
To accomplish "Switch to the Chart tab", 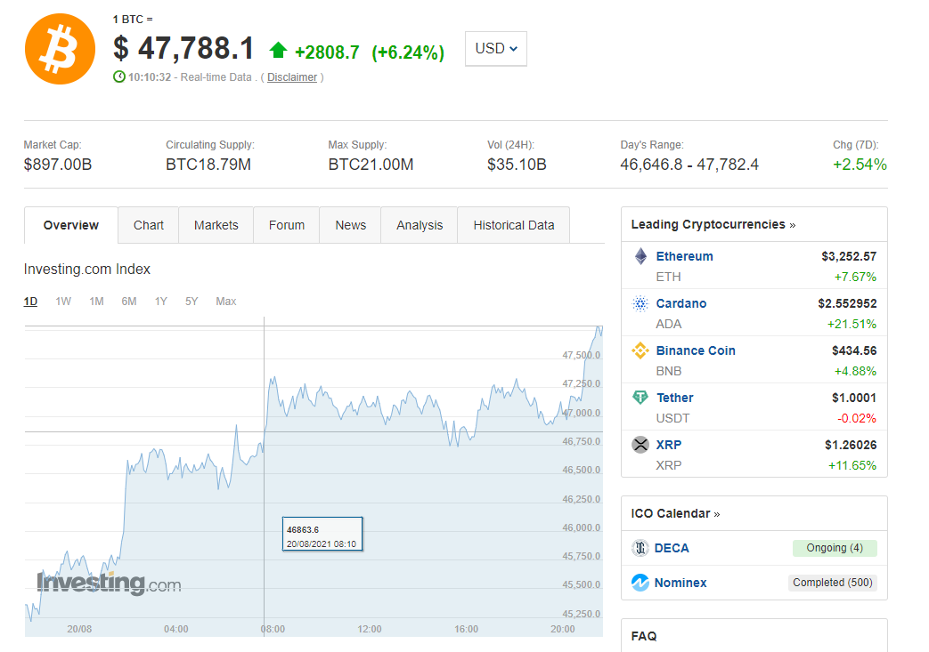I will pos(148,225).
